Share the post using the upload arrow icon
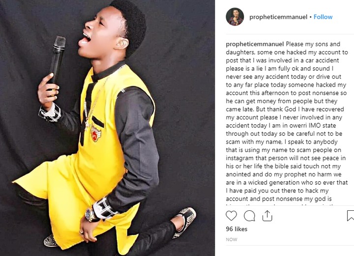 (267, 216)
